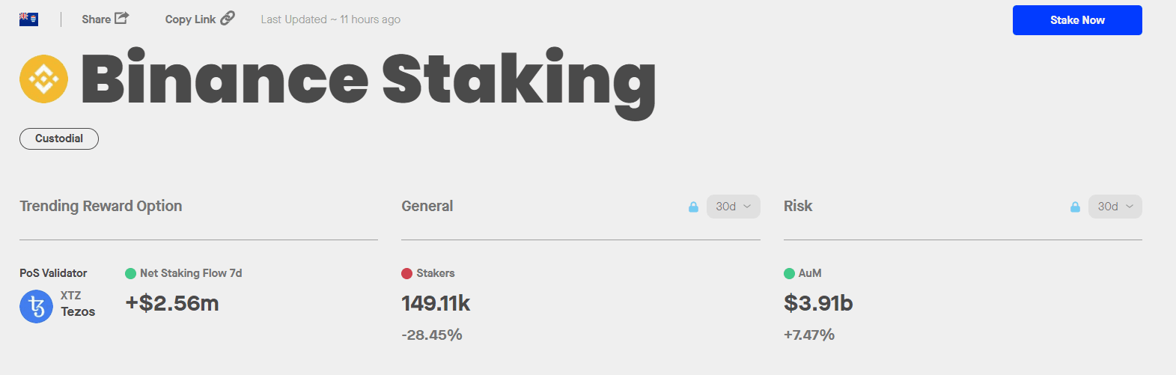1176x375 pixels.
Task: Click the Share link text
Action: pyautogui.click(x=96, y=19)
